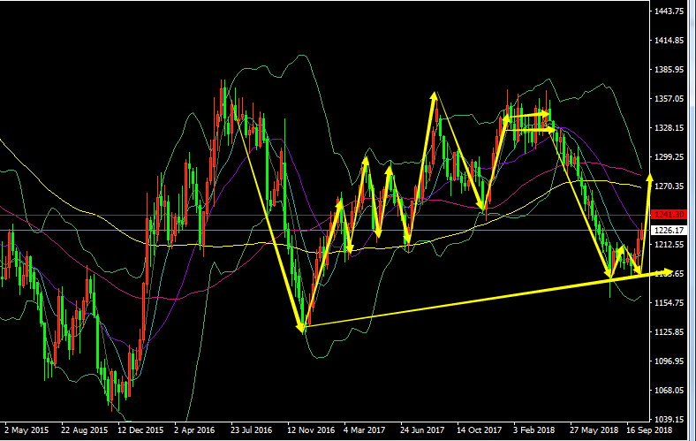Click the 12 Nov 2016 date label
Viewport: 696px width, 441px height.
tap(311, 430)
